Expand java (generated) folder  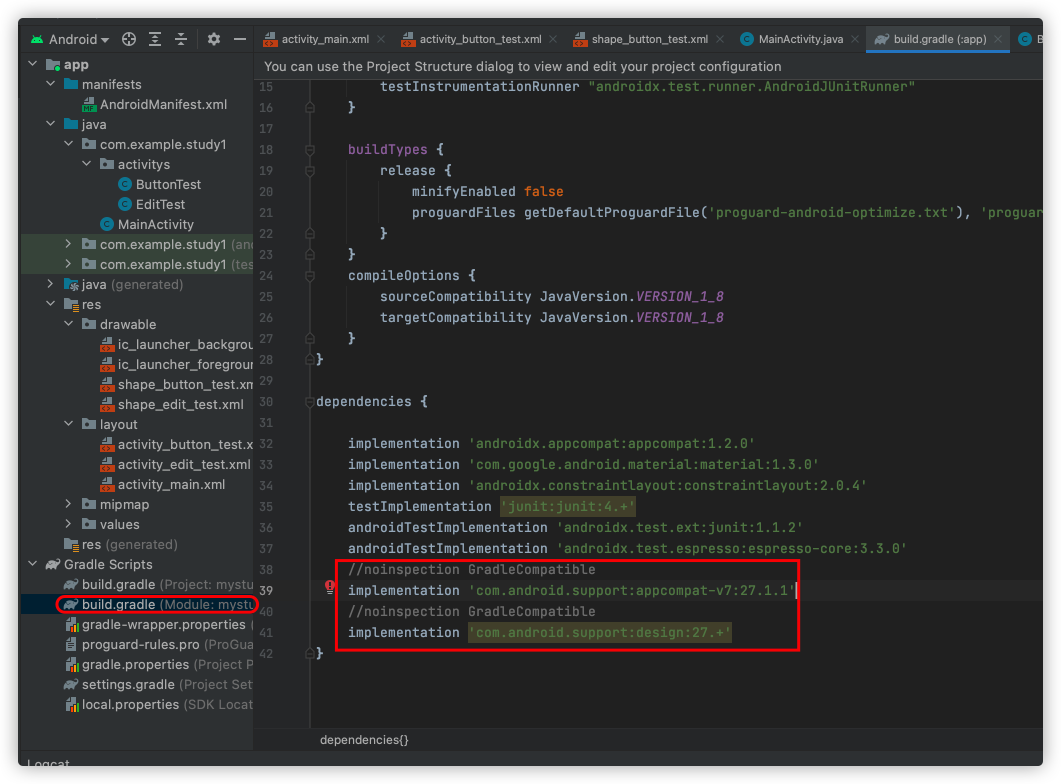(x=51, y=284)
